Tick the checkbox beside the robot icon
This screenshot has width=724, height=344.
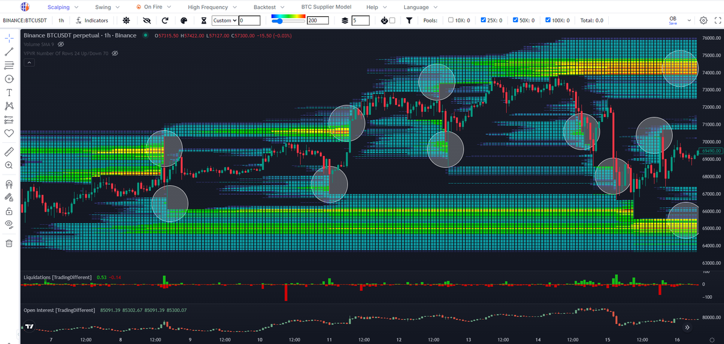(x=393, y=20)
